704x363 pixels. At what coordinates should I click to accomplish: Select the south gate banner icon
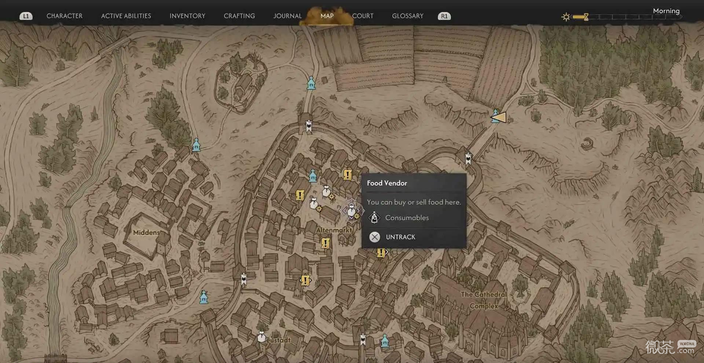tap(363, 340)
